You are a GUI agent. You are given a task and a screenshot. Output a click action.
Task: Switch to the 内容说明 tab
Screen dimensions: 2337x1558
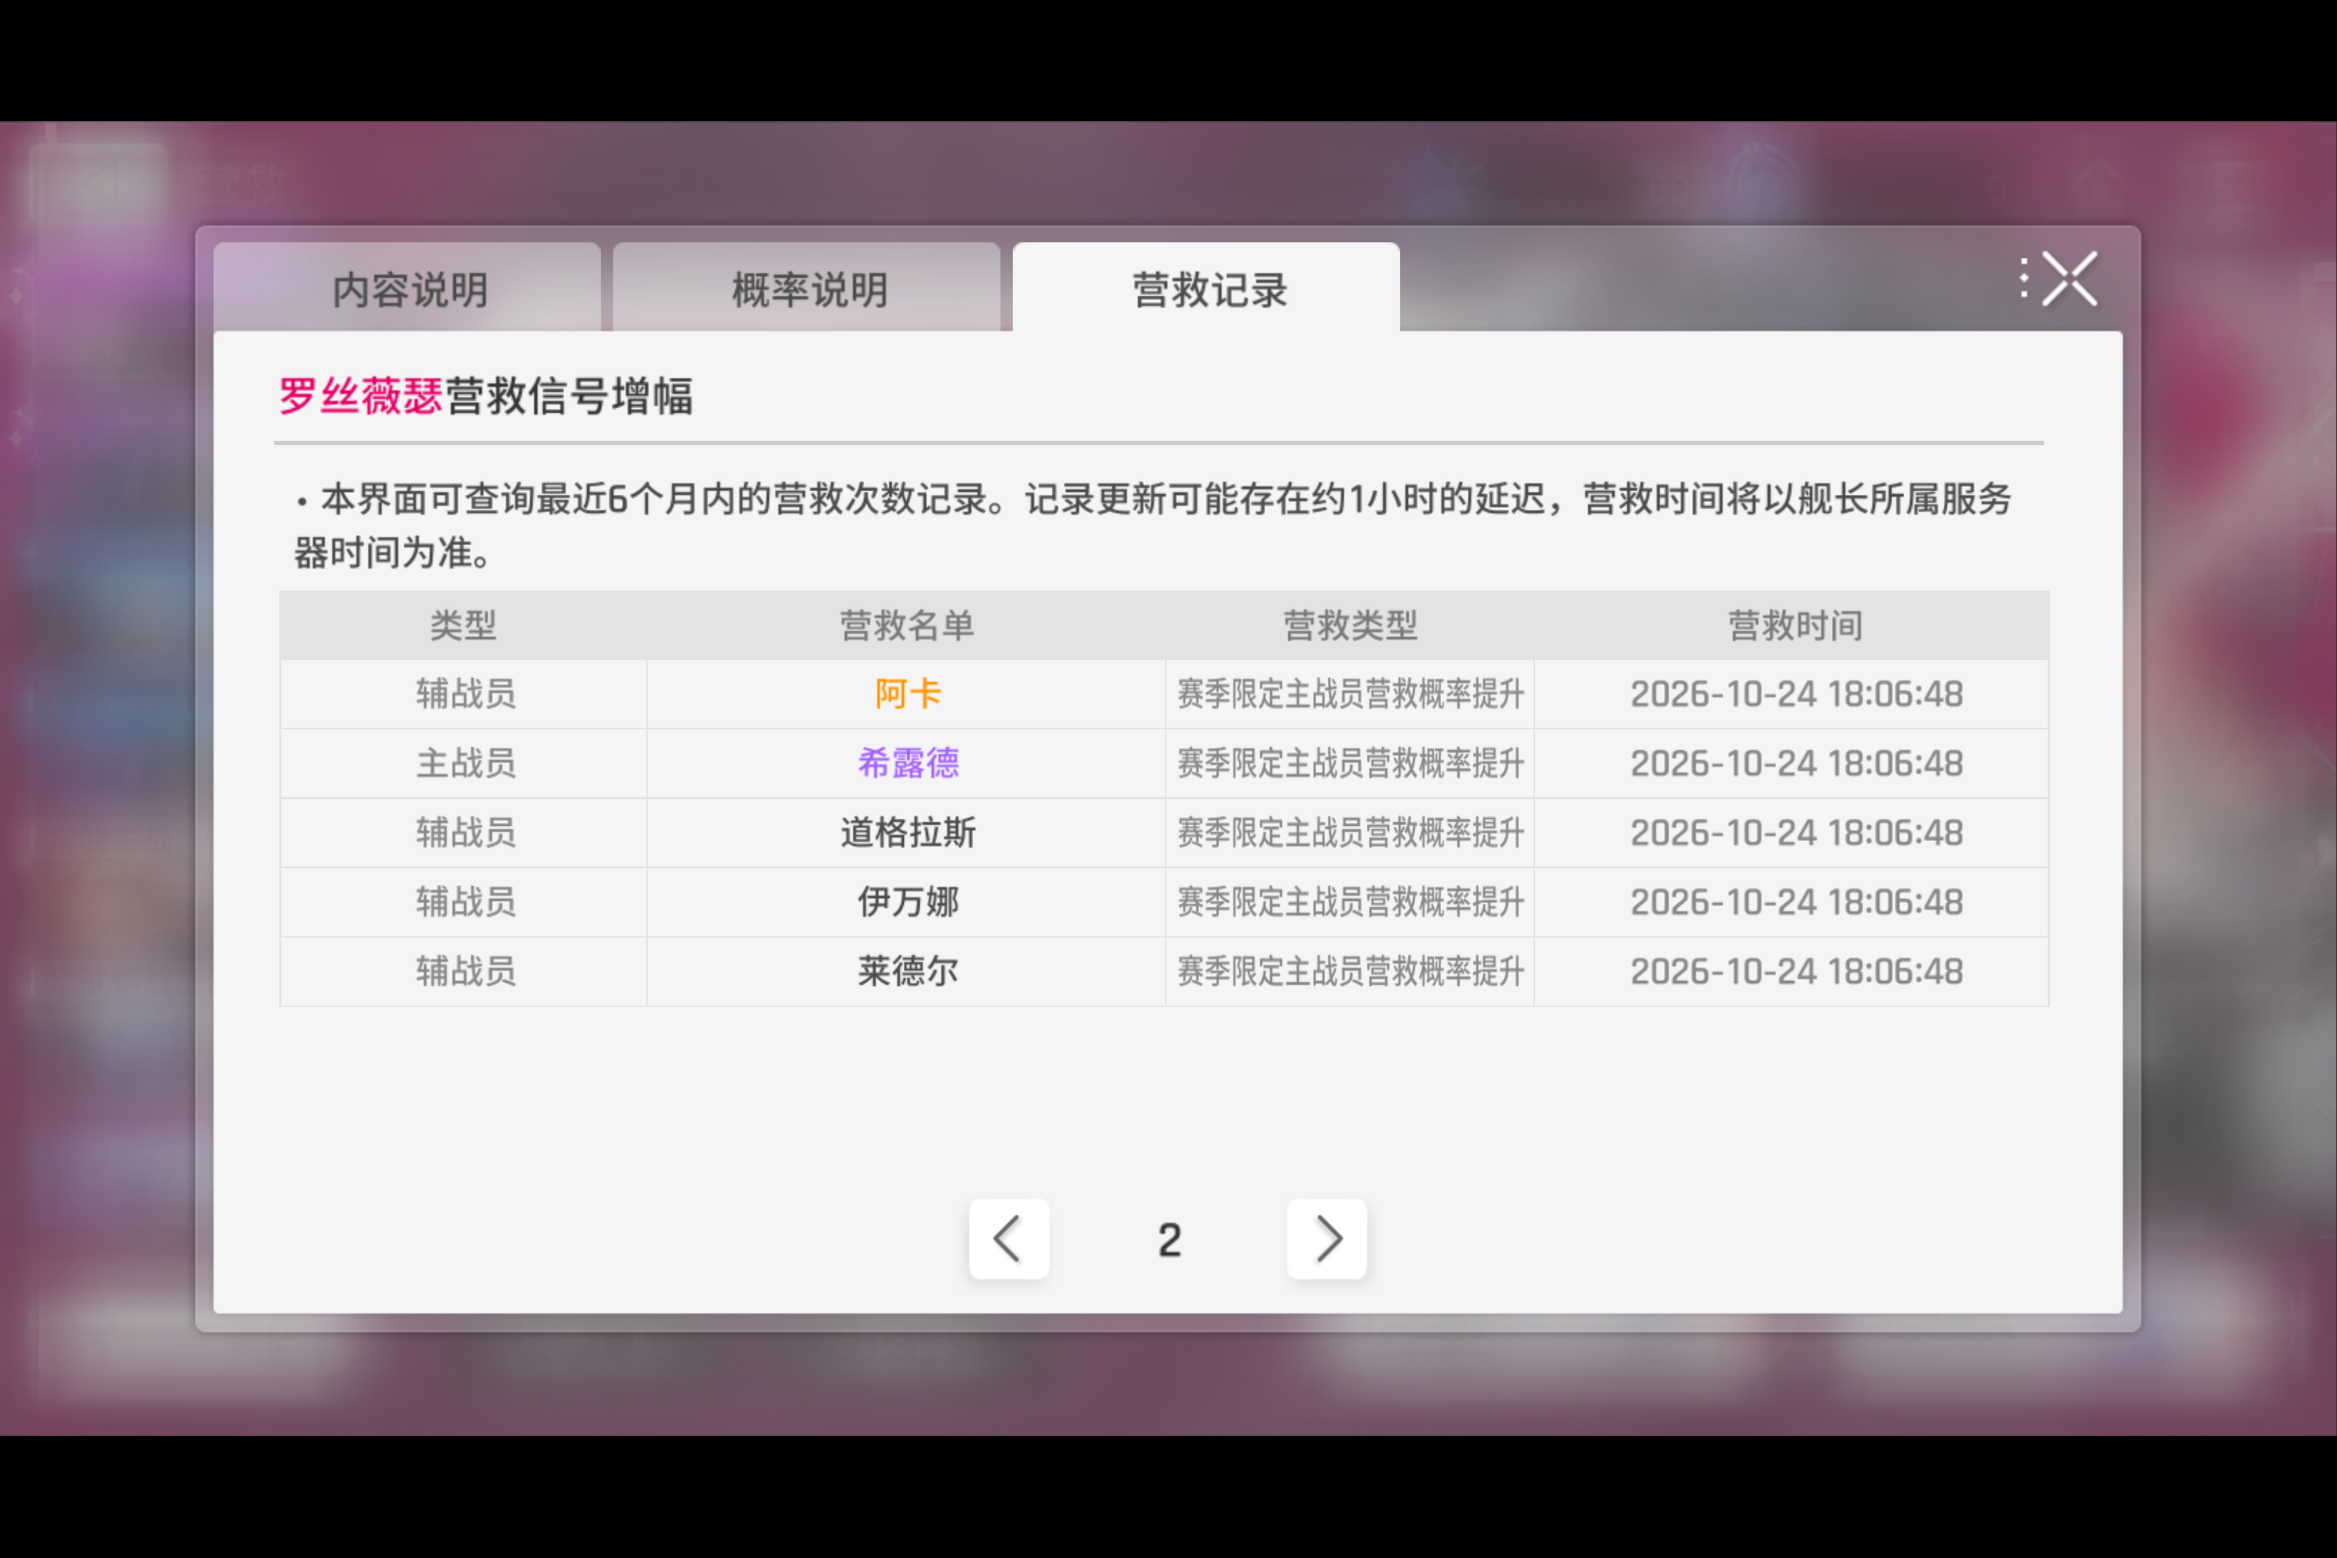407,288
